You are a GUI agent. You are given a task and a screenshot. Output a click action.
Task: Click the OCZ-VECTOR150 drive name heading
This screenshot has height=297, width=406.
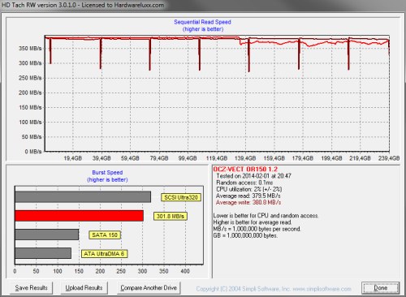pos(245,170)
